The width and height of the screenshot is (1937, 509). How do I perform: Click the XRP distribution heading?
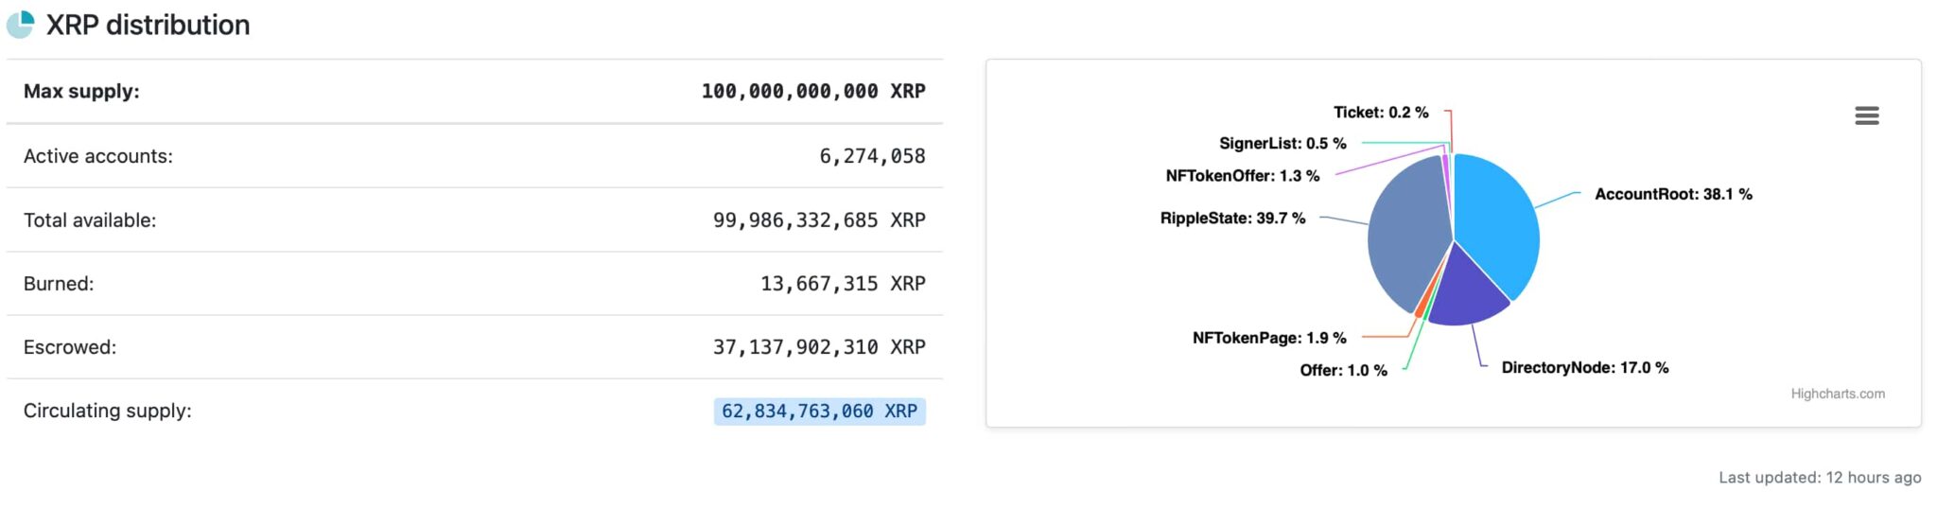click(148, 25)
